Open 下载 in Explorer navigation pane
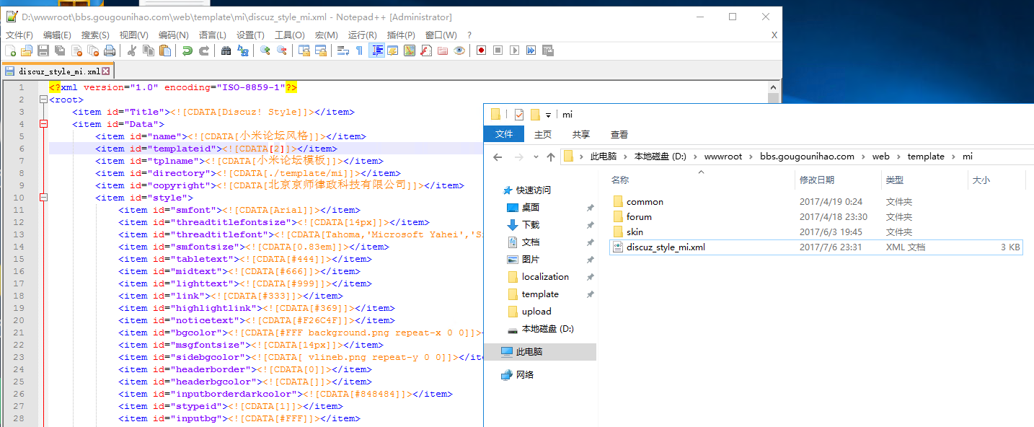This screenshot has width=1034, height=427. pyautogui.click(x=531, y=224)
